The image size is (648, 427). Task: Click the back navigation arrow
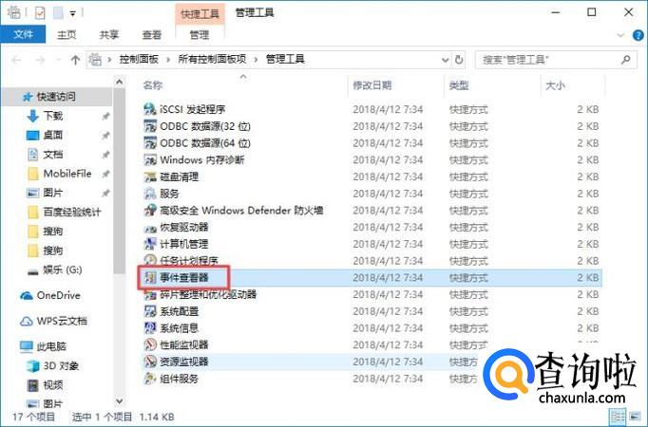click(14, 60)
